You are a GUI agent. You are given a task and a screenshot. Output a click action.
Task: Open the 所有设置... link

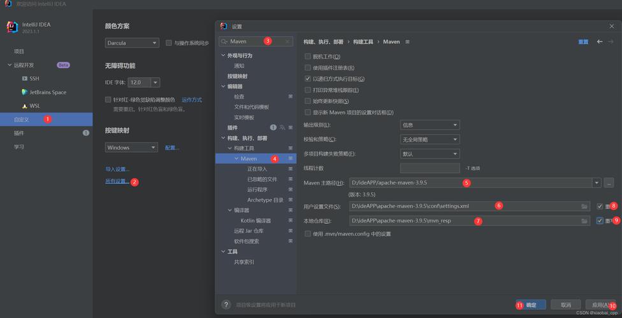[117, 181]
